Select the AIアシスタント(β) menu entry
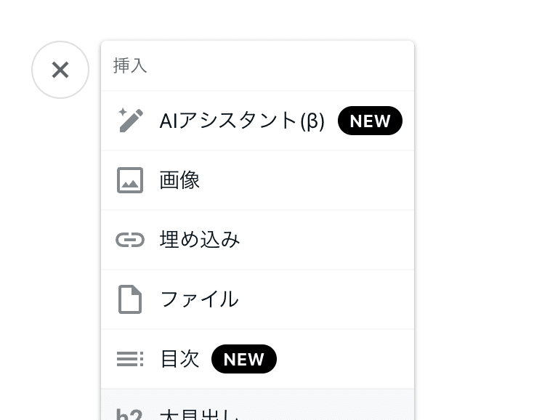Image resolution: width=542 pixels, height=420 pixels. 242,121
